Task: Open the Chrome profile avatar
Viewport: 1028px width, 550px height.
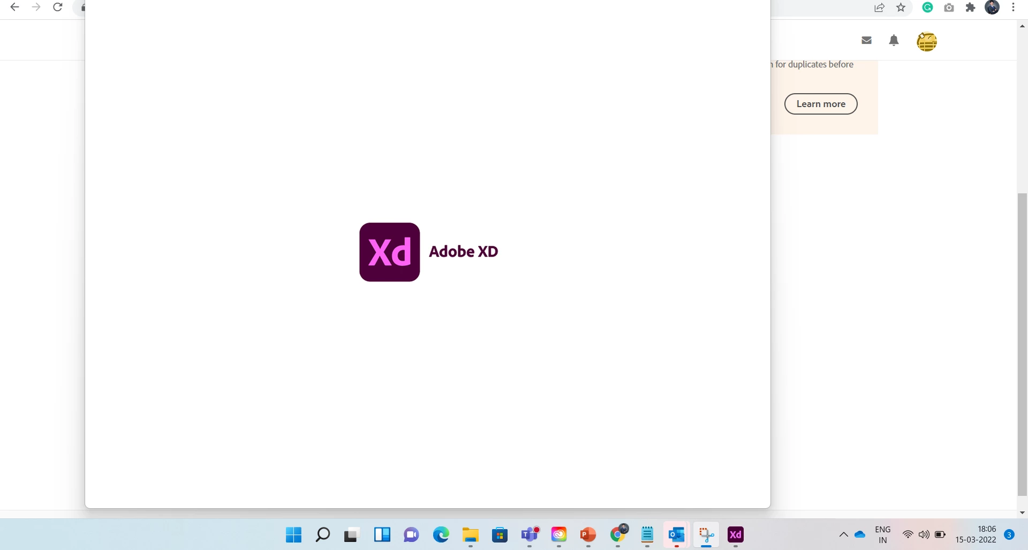Action: (992, 7)
